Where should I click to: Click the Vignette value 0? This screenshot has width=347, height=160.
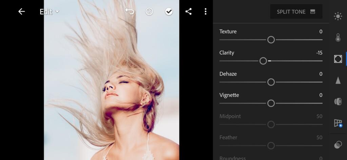pos(321,95)
